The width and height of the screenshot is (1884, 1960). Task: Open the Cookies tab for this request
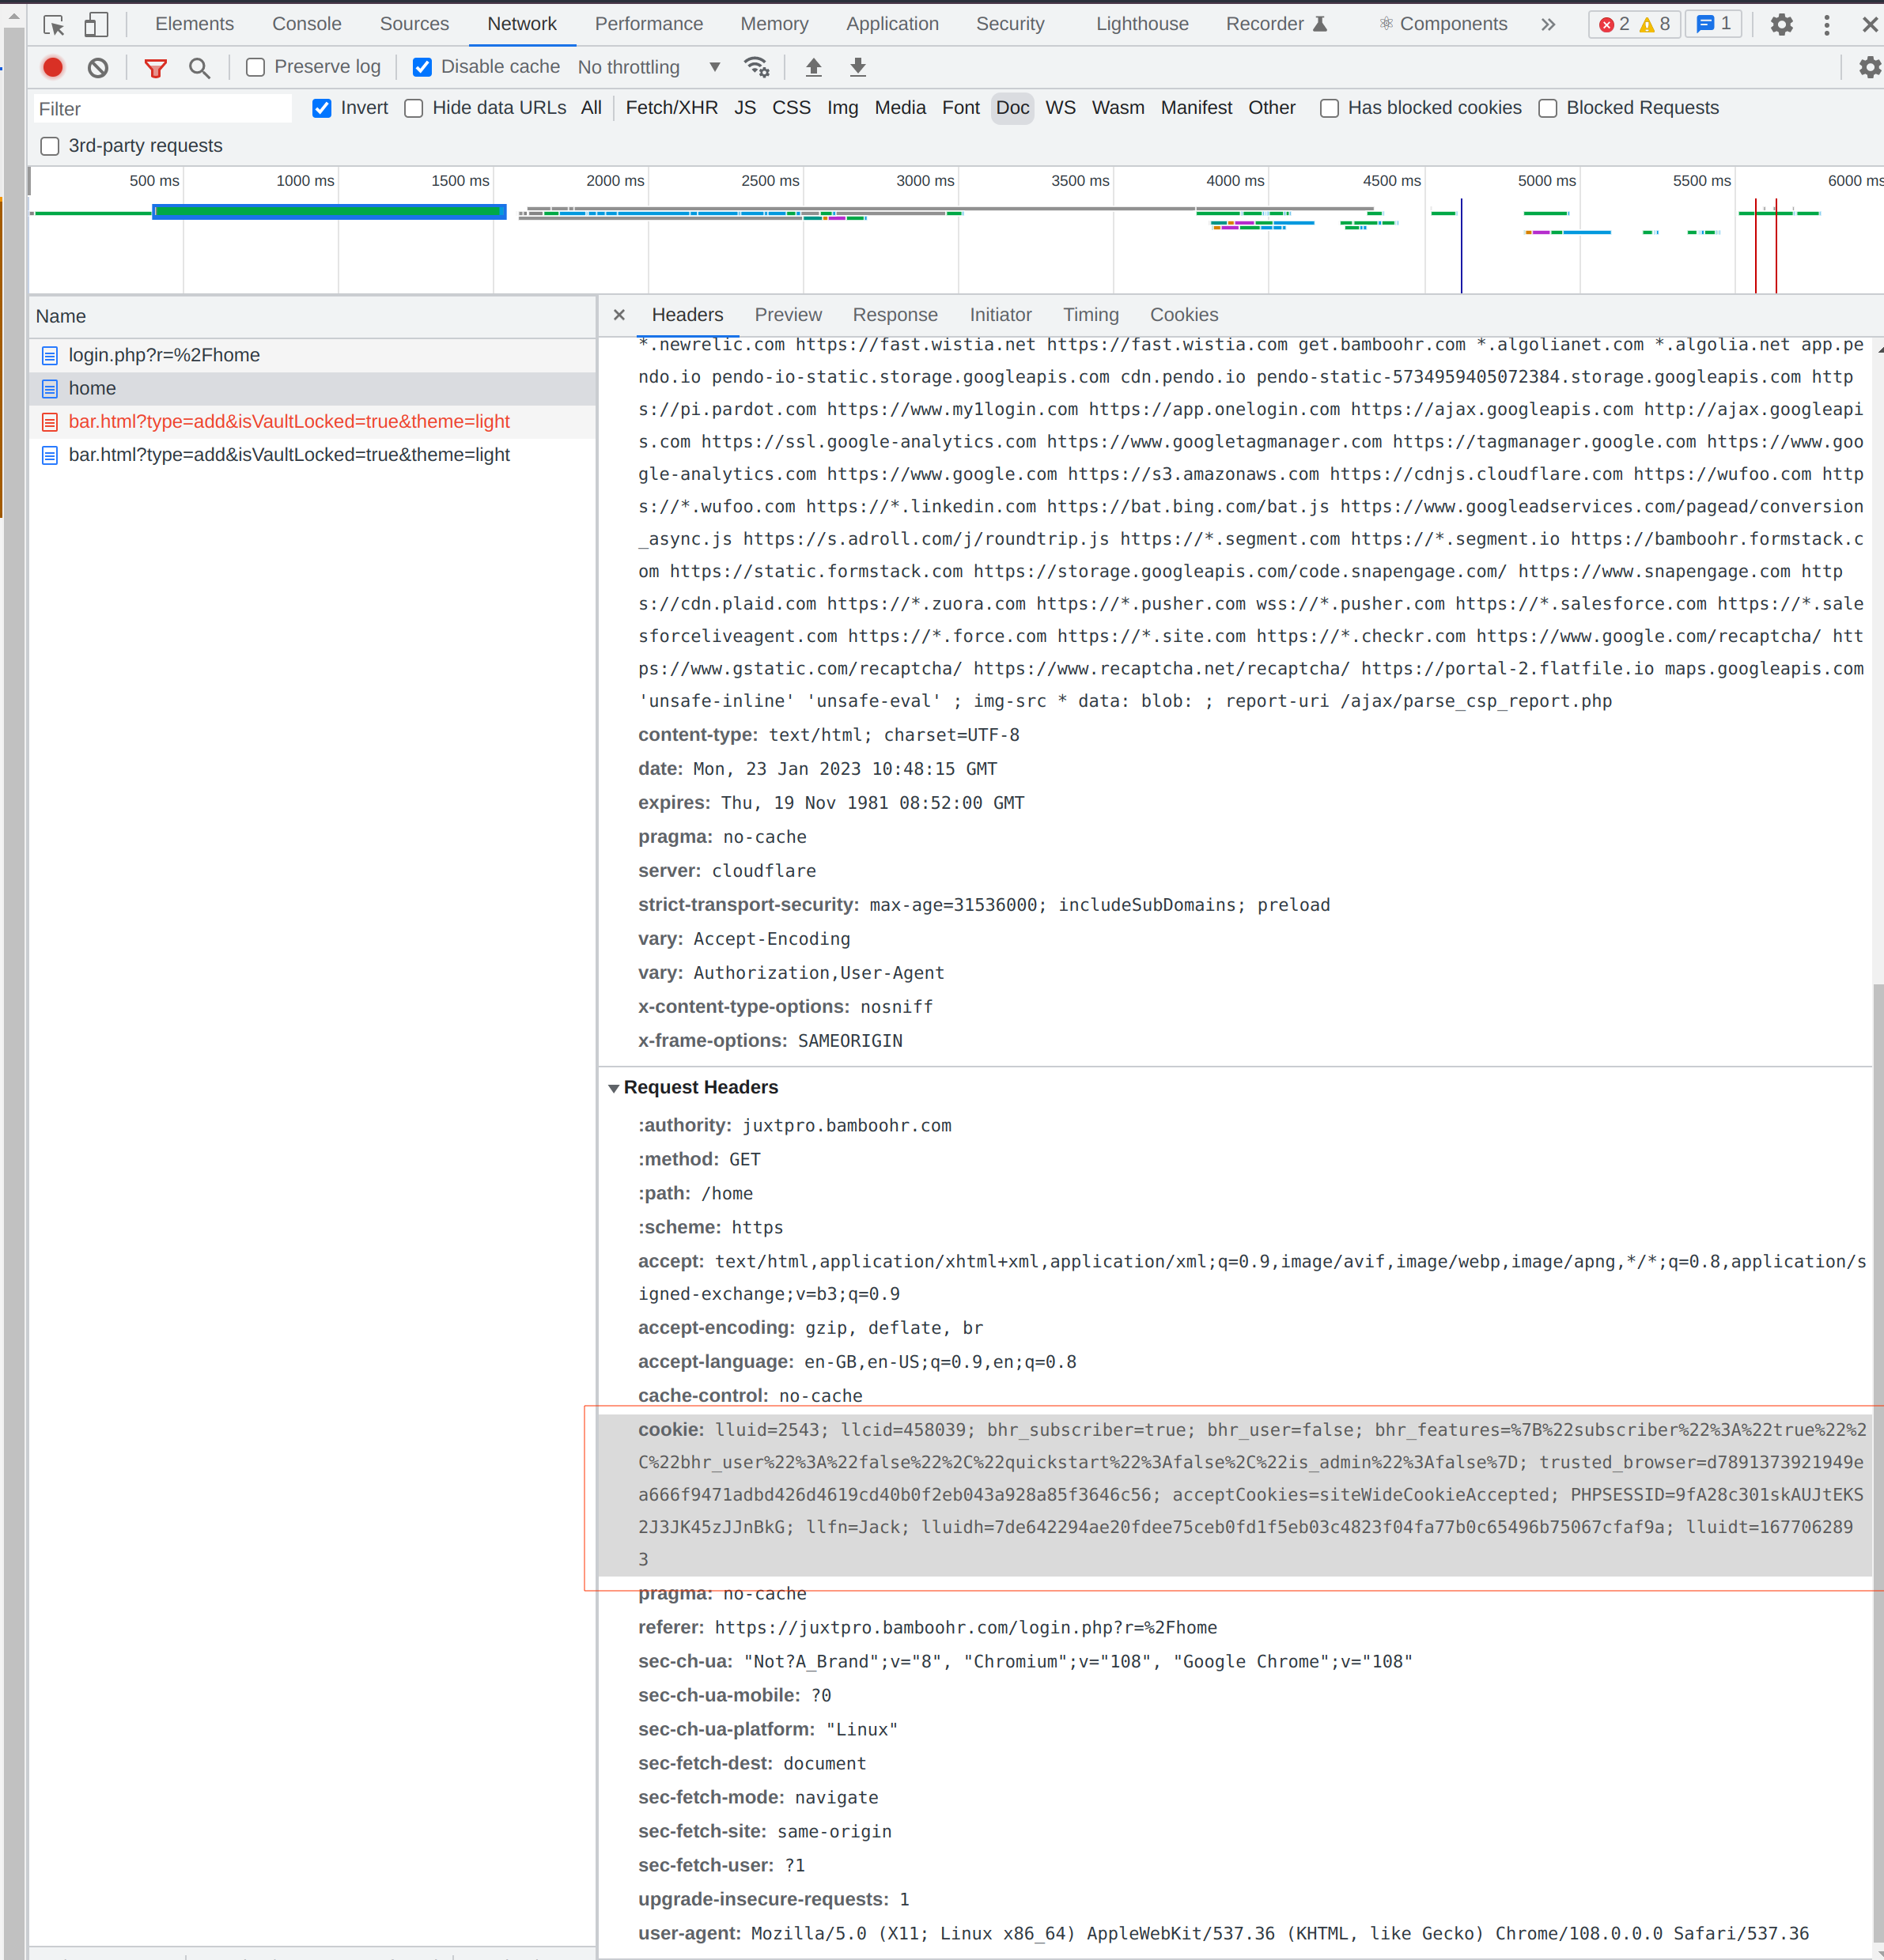pyautogui.click(x=1185, y=315)
